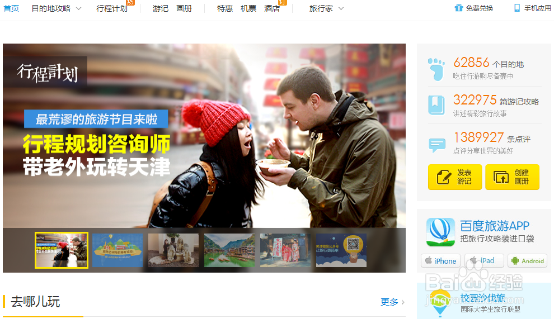
Task: Open the 1389927 条点评 statistic
Action: [492, 137]
